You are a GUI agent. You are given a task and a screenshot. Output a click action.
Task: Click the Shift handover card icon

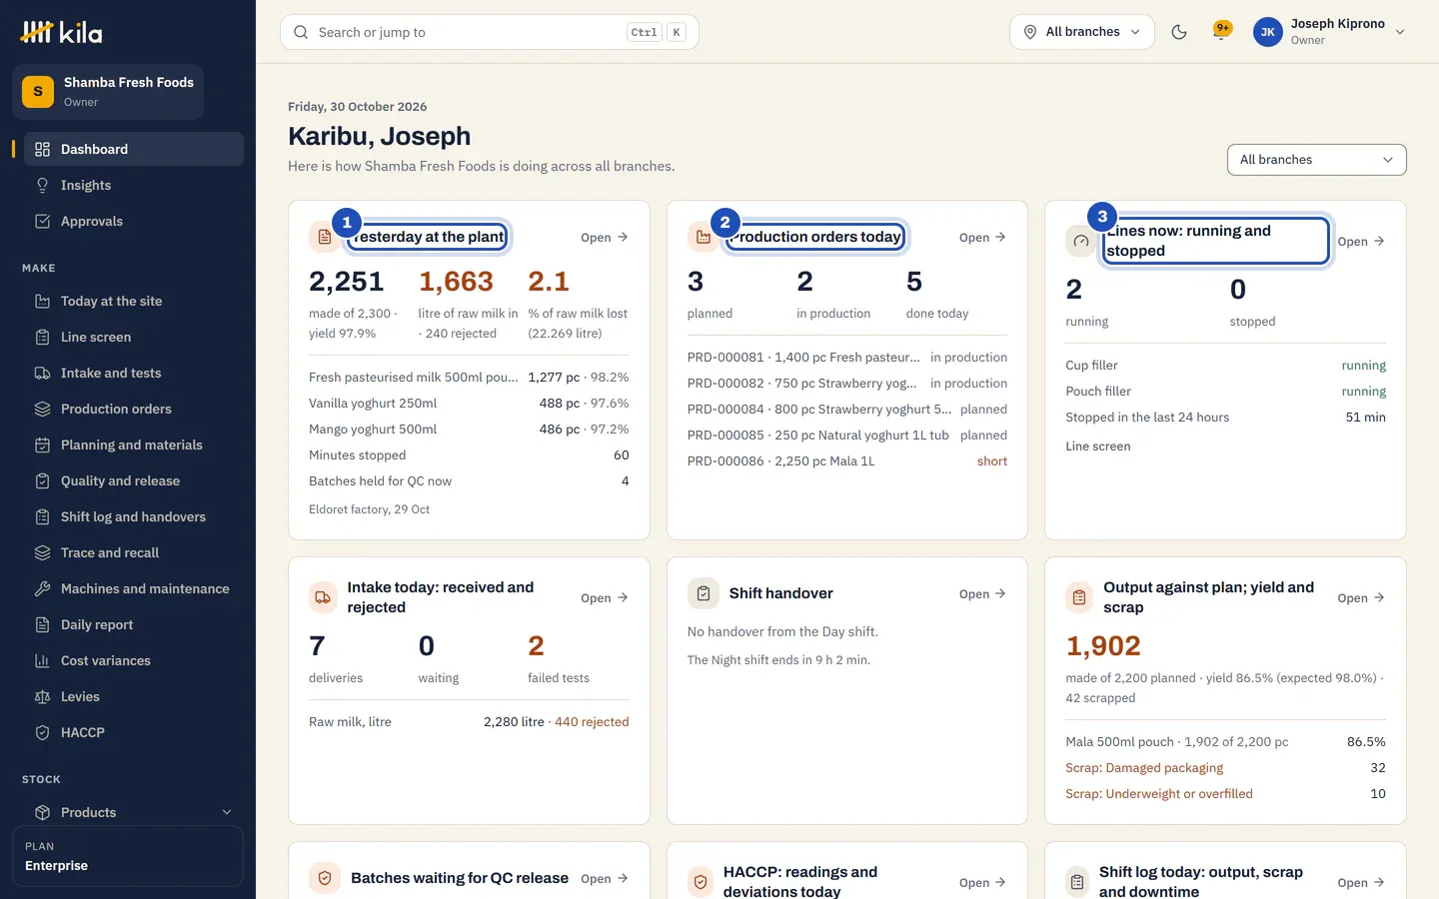(704, 593)
